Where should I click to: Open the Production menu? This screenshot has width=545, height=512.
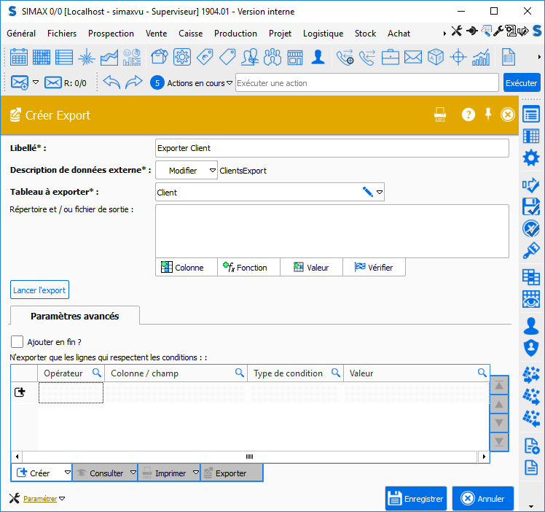tap(235, 34)
